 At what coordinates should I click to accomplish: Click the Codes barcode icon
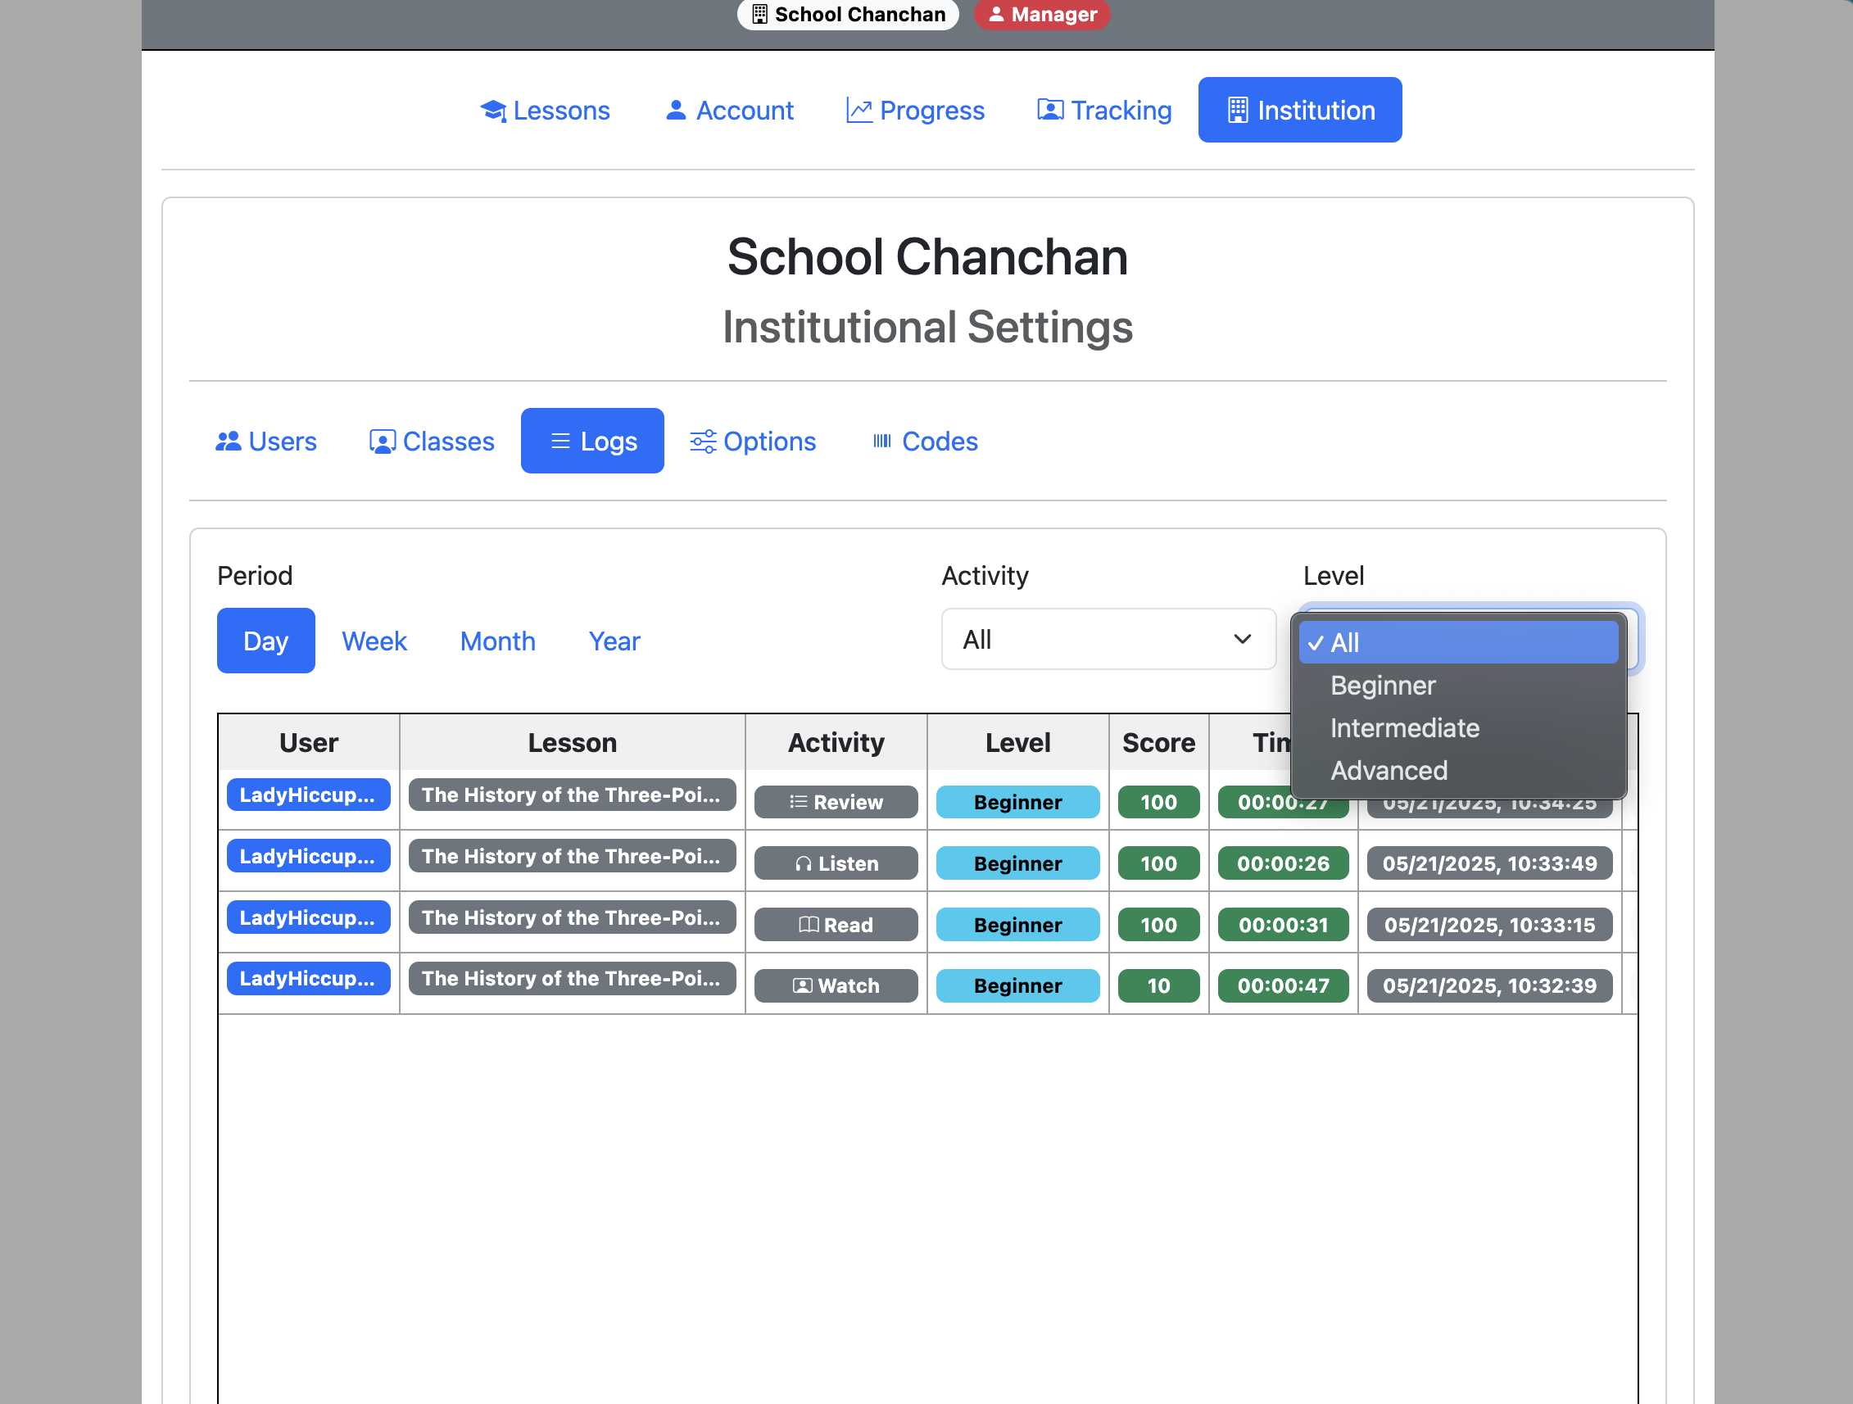(882, 441)
